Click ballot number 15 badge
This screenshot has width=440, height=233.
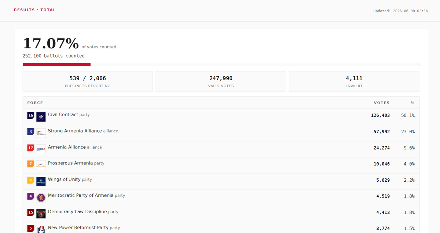pos(31,212)
